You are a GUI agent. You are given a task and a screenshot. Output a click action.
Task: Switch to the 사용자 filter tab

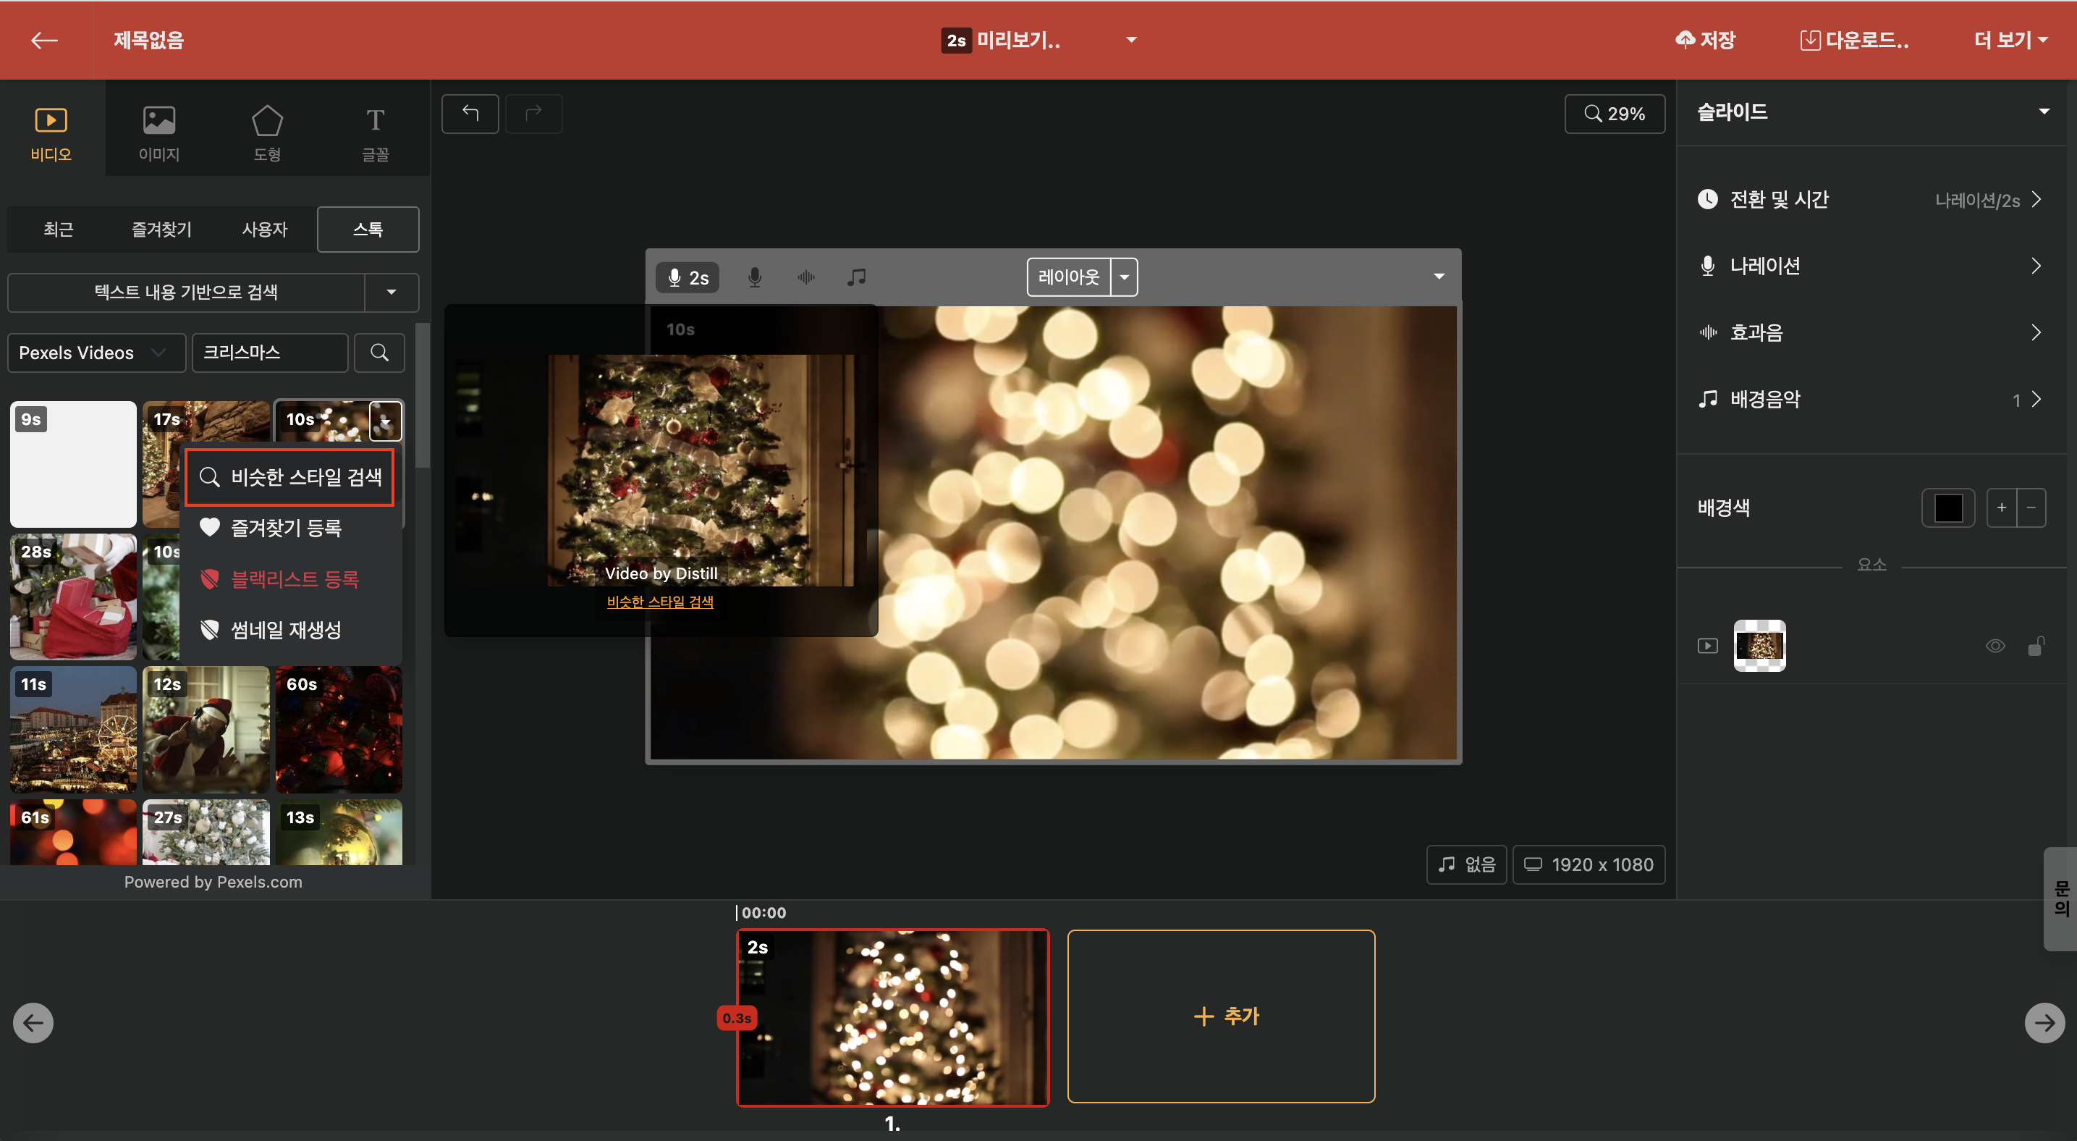tap(264, 229)
